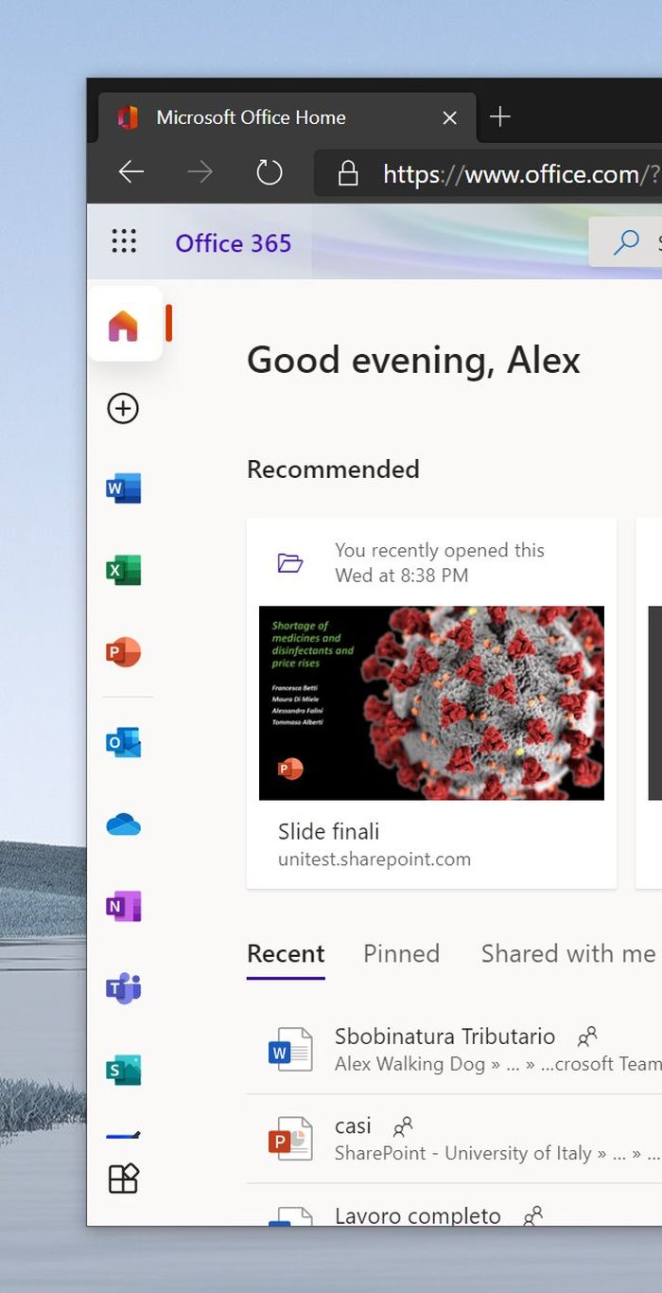Image resolution: width=662 pixels, height=1293 pixels.
Task: Click 'You recently opened this' text
Action: click(x=440, y=550)
